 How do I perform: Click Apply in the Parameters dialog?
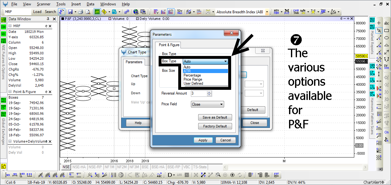[x=203, y=140]
